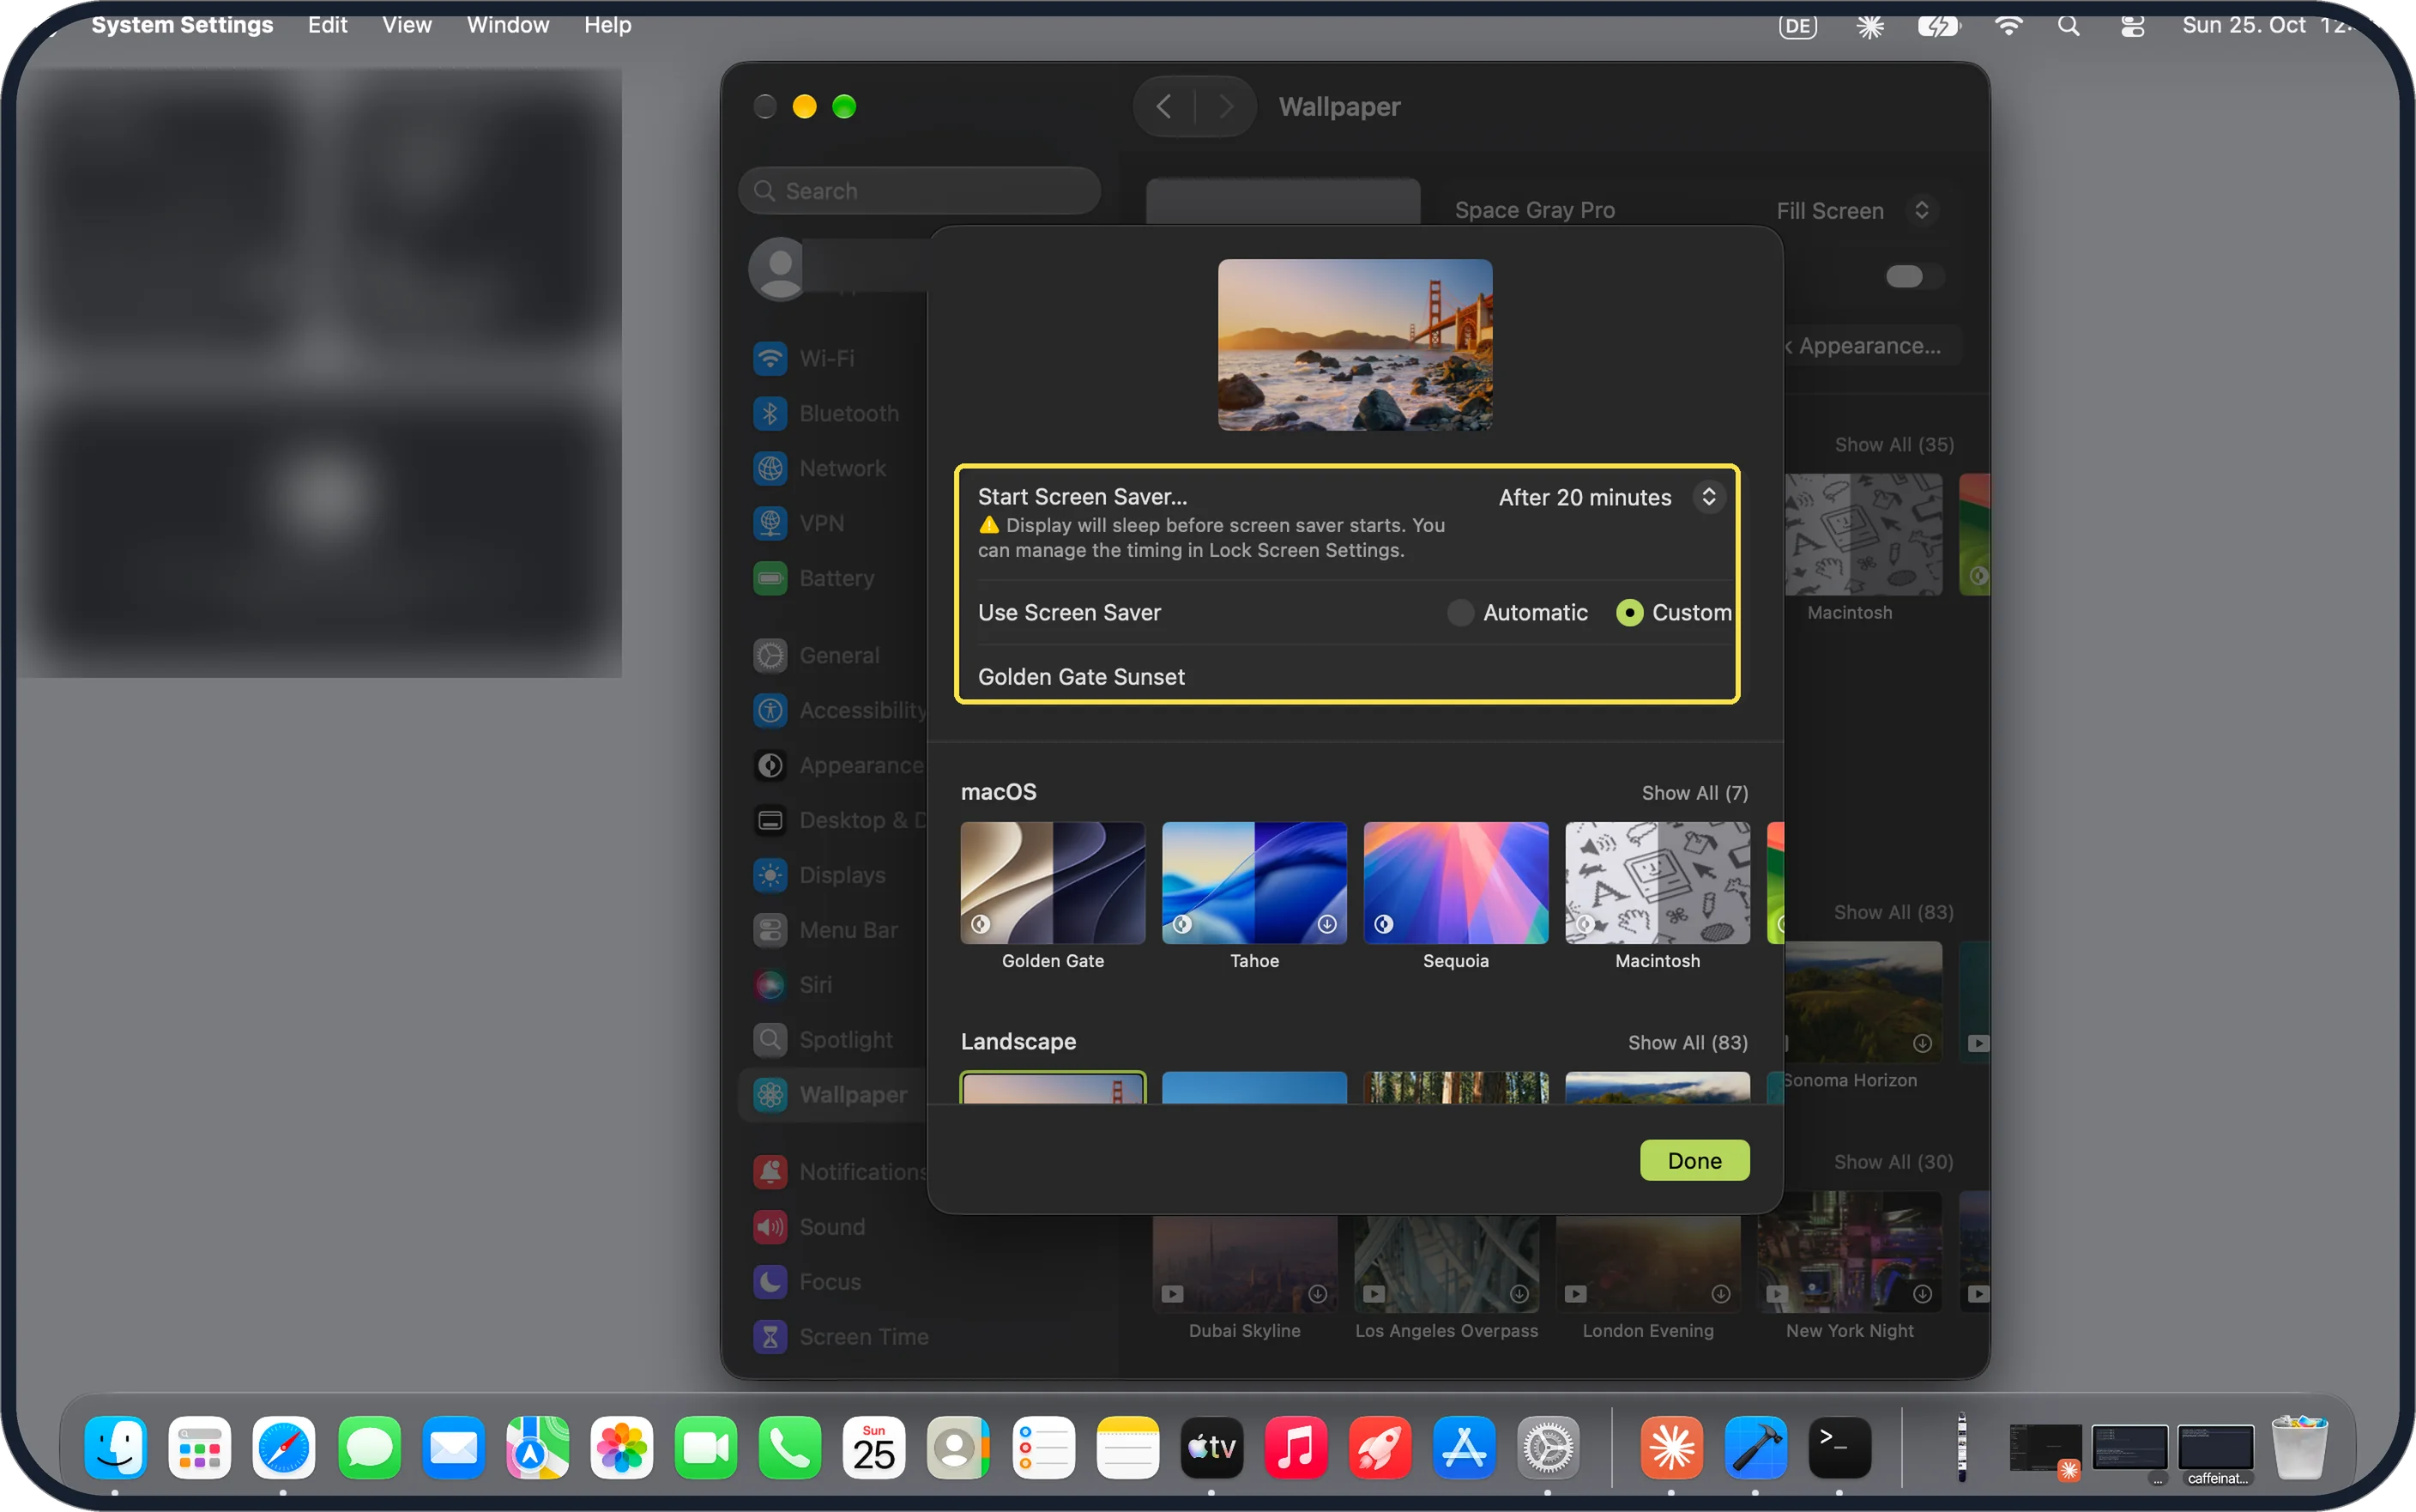The image size is (2416, 1512).
Task: Click the Search field in sidebar
Action: point(920,191)
